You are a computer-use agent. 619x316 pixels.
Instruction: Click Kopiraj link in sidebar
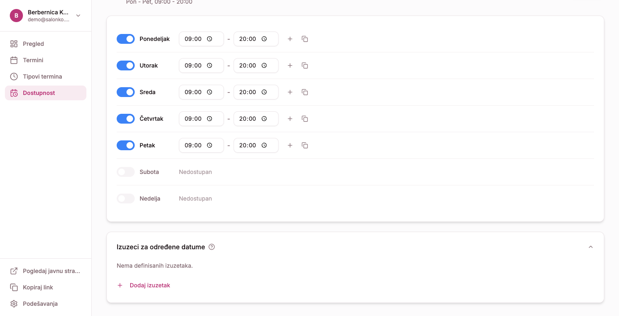38,287
